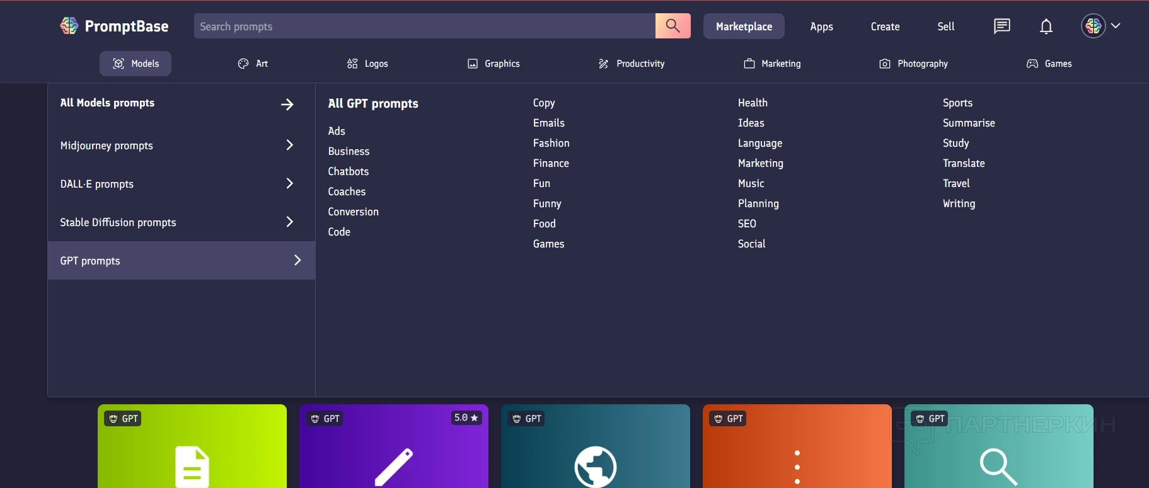Open the Finance GPT category
The height and width of the screenshot is (488, 1149).
(551, 163)
